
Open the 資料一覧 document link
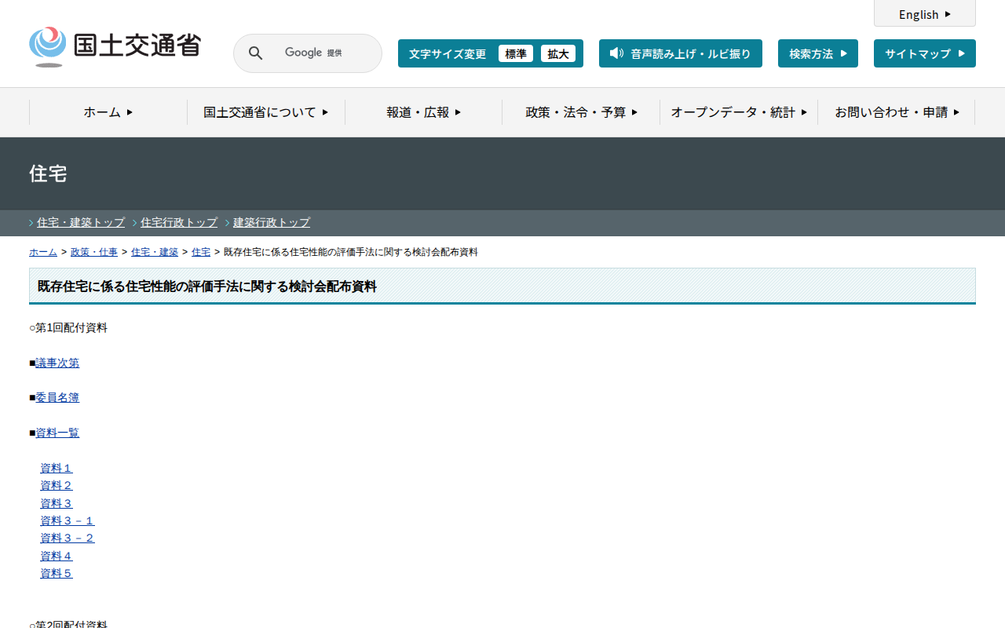tap(57, 433)
